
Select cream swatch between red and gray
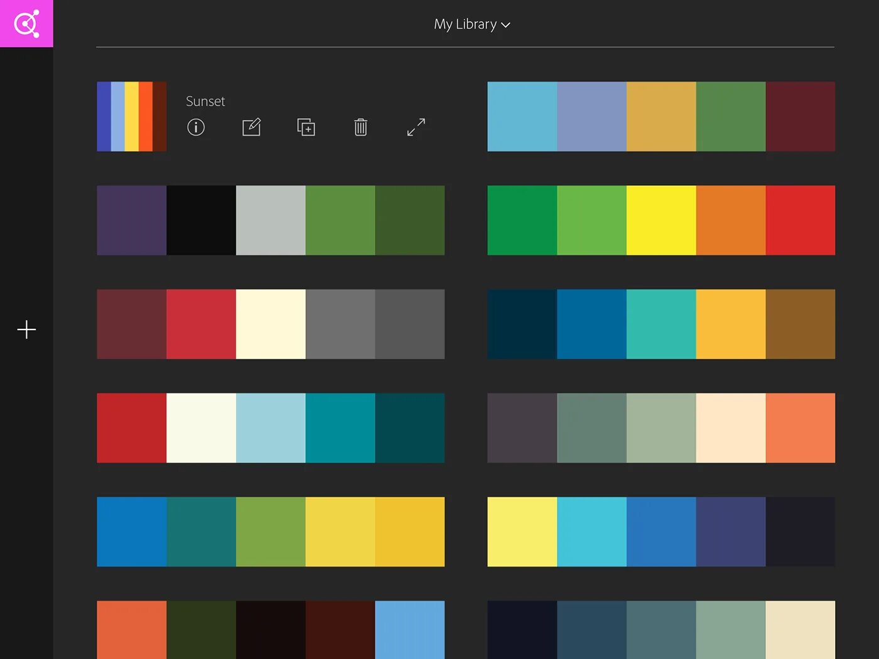(x=271, y=324)
